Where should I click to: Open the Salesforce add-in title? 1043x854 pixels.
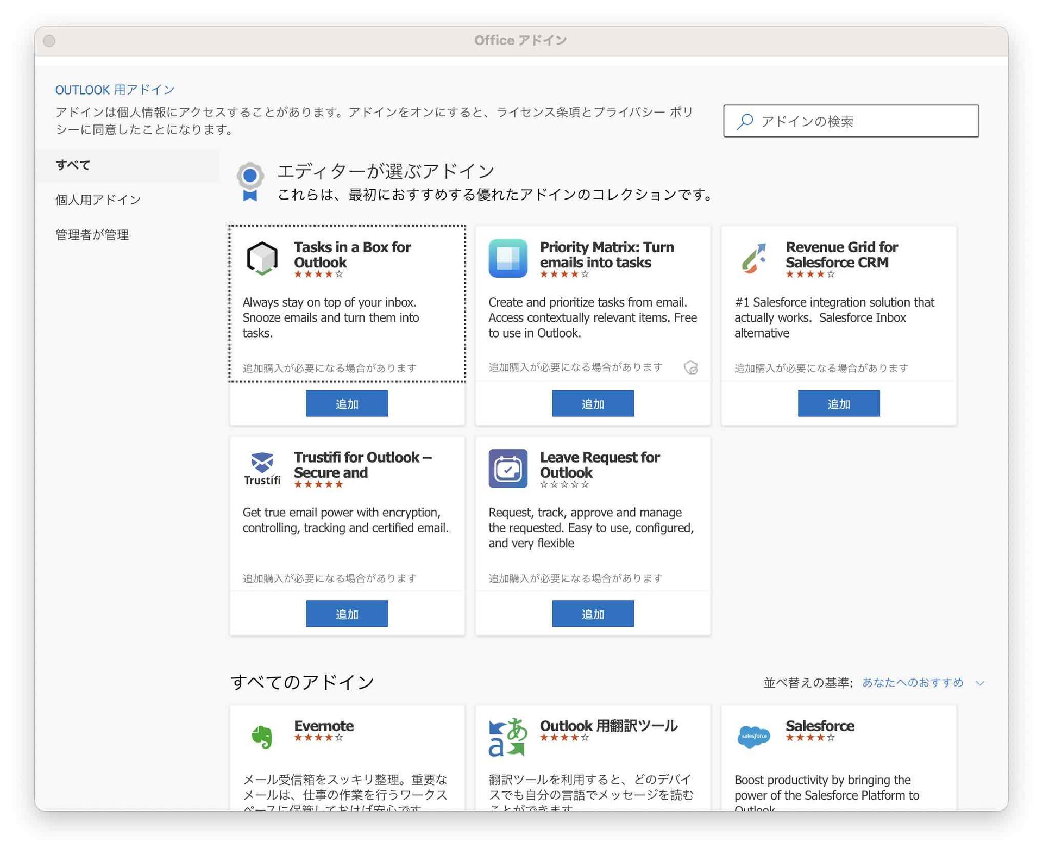[x=820, y=726]
